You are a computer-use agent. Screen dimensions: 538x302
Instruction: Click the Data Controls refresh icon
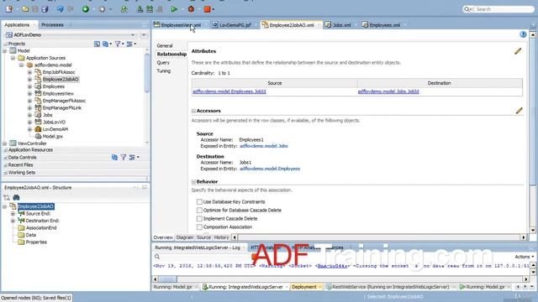(x=114, y=157)
